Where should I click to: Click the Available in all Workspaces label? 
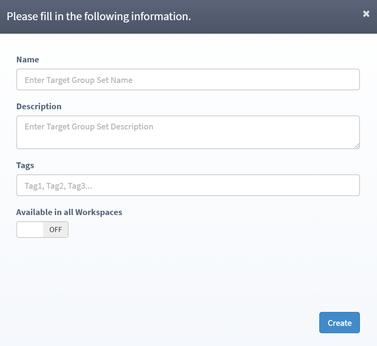(x=69, y=212)
